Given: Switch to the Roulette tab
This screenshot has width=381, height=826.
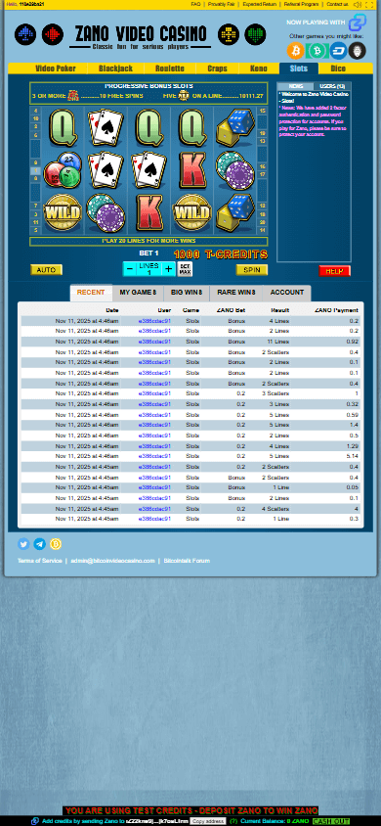Looking at the screenshot, I should [170, 69].
